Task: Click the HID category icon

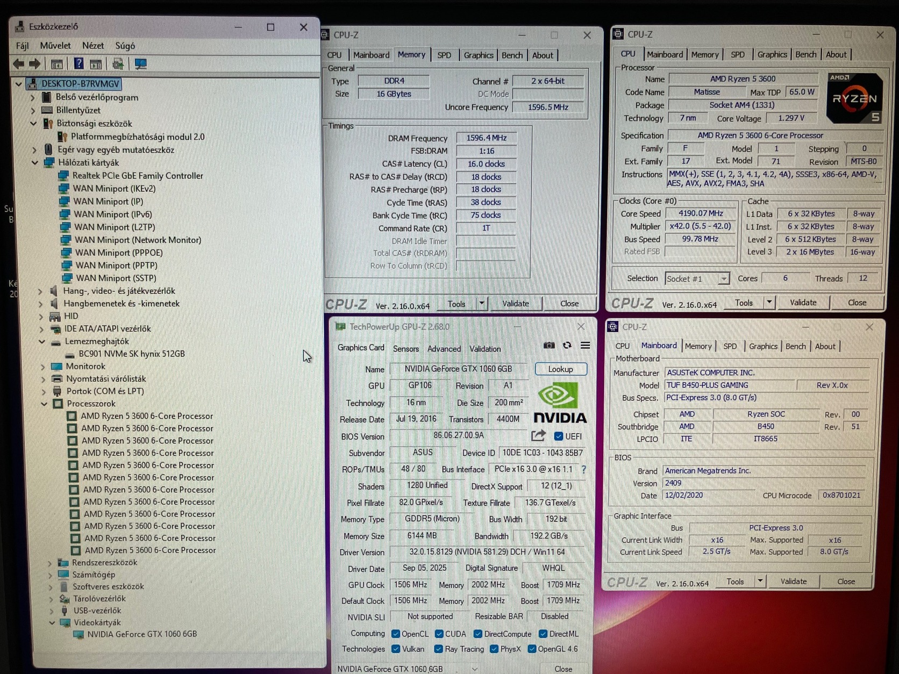Action: tap(55, 316)
